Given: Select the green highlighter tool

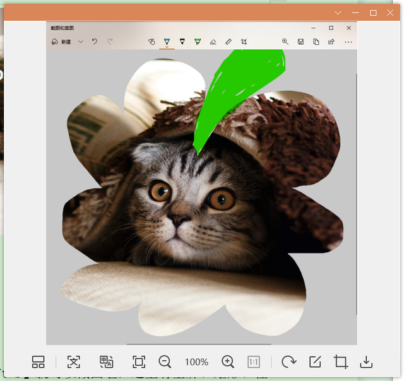Looking at the screenshot, I should pos(198,42).
